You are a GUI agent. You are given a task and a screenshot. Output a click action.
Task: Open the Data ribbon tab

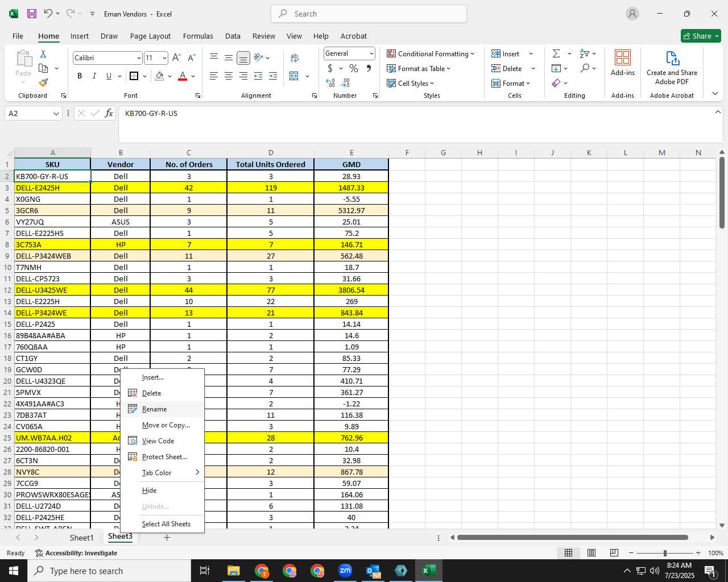pyautogui.click(x=233, y=36)
